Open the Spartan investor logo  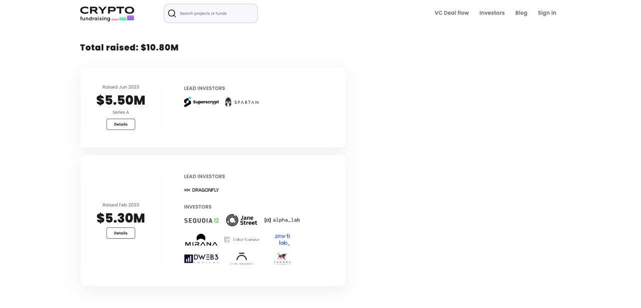[242, 102]
